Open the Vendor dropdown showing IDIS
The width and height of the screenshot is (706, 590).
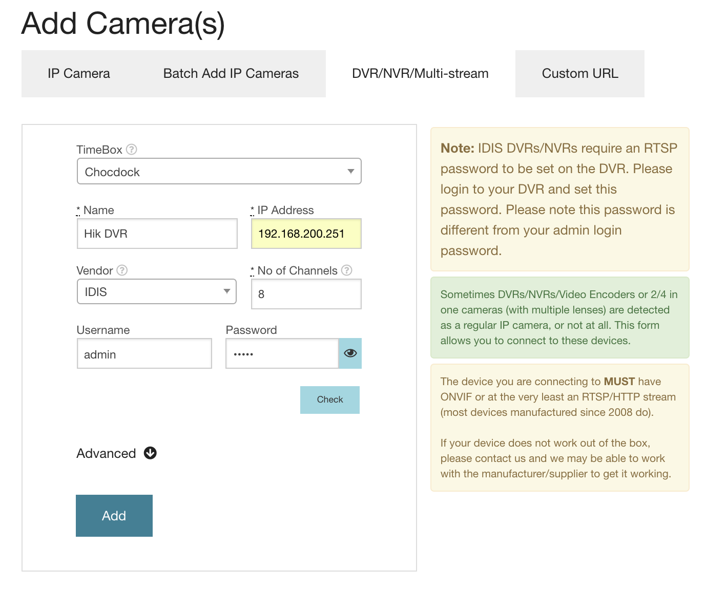pyautogui.click(x=156, y=292)
